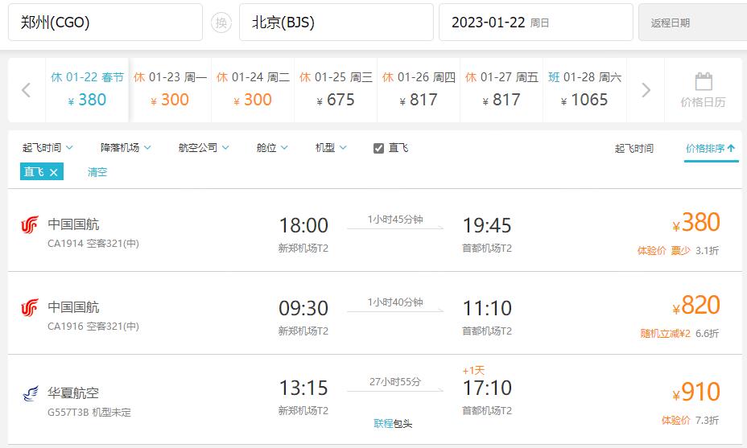
Task: Click the departure city 郑州(CGO) field
Action: (x=105, y=23)
